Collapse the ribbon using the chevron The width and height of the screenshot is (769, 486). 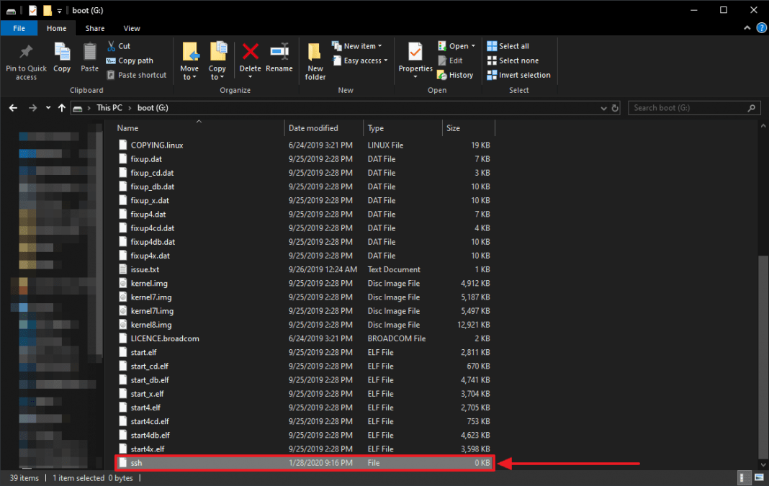[x=747, y=28]
